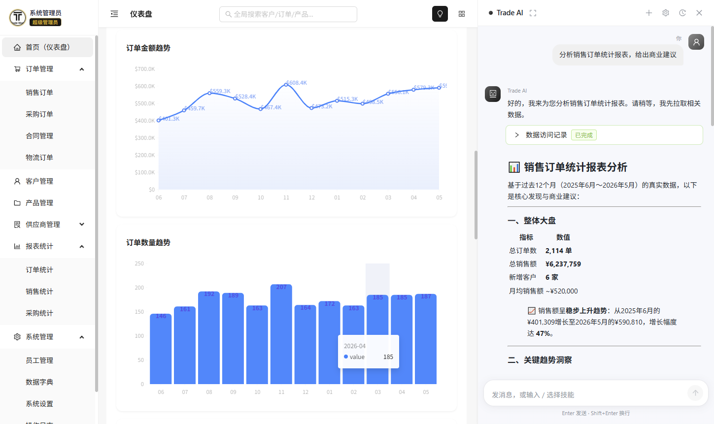The height and width of the screenshot is (424, 714).
Task: Collapse the 报表统计 menu chevron
Action: pos(82,246)
